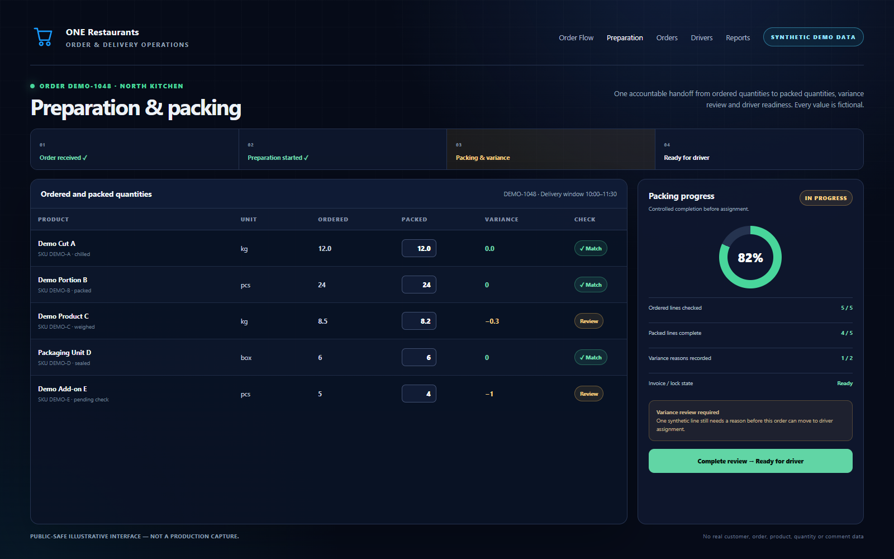This screenshot has width=894, height=559.
Task: Click Review for Demo Add-on E
Action: point(589,394)
